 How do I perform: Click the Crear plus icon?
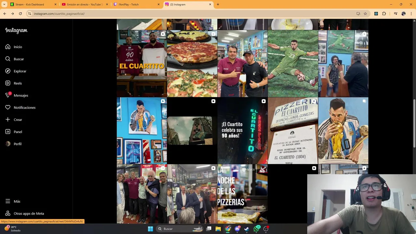(x=8, y=120)
